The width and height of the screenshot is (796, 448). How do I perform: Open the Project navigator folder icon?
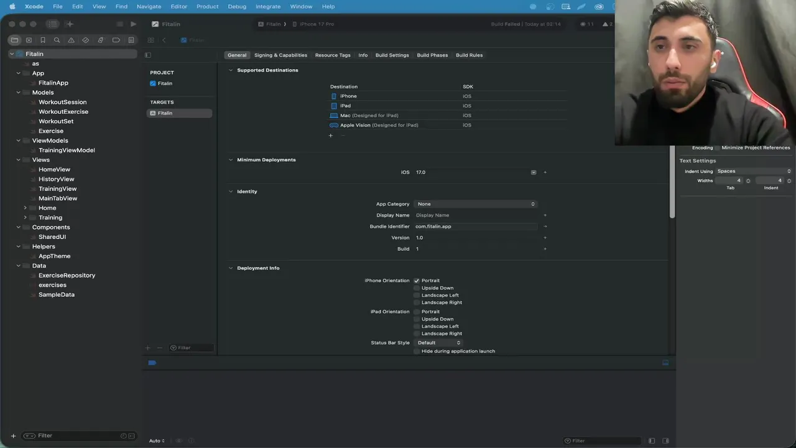pyautogui.click(x=14, y=40)
